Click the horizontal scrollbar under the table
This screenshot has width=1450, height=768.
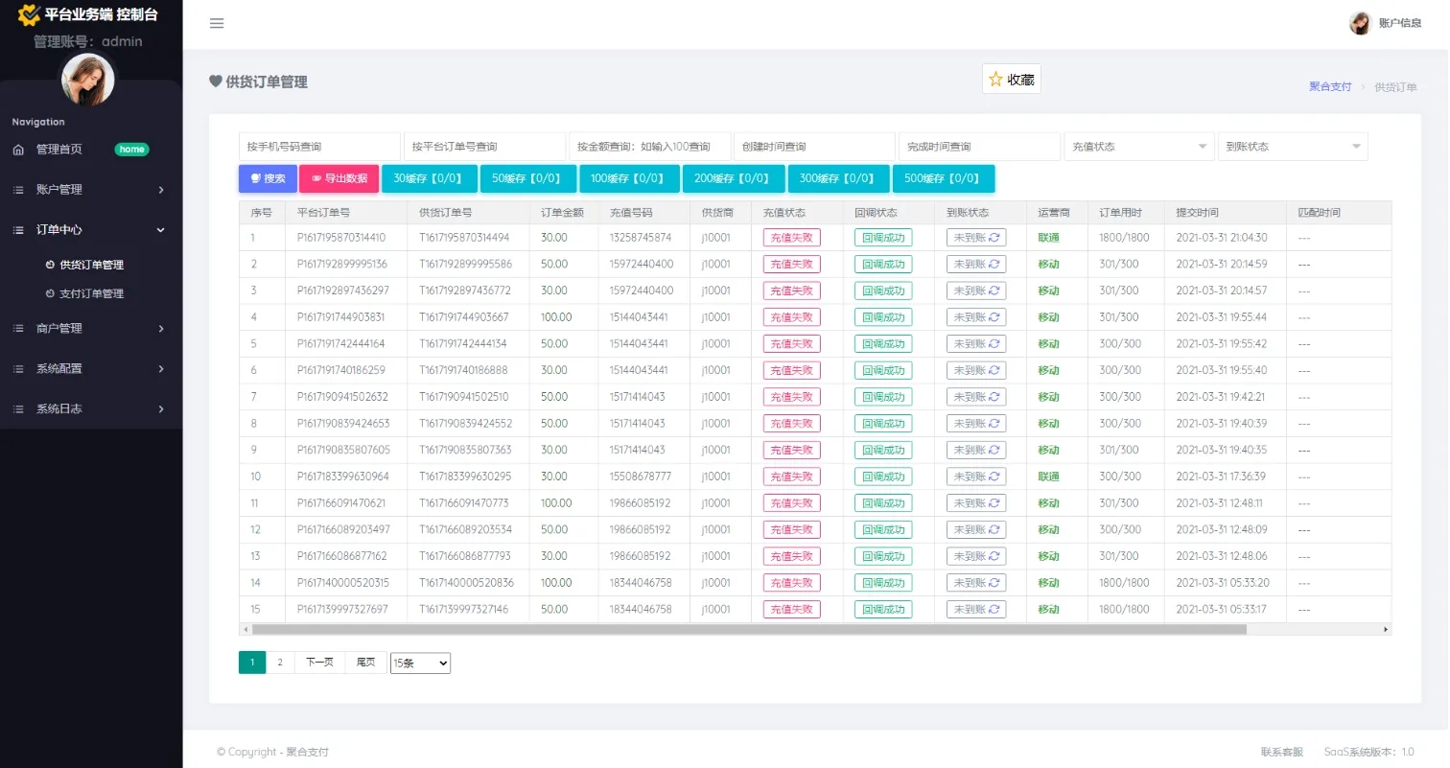point(748,629)
